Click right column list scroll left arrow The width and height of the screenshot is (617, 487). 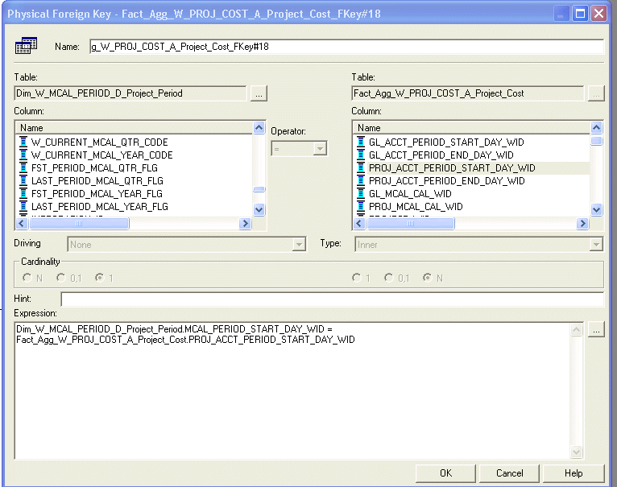359,224
